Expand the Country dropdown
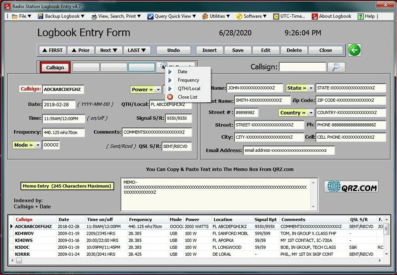Viewport: 397px width, 275px height. click(x=310, y=113)
